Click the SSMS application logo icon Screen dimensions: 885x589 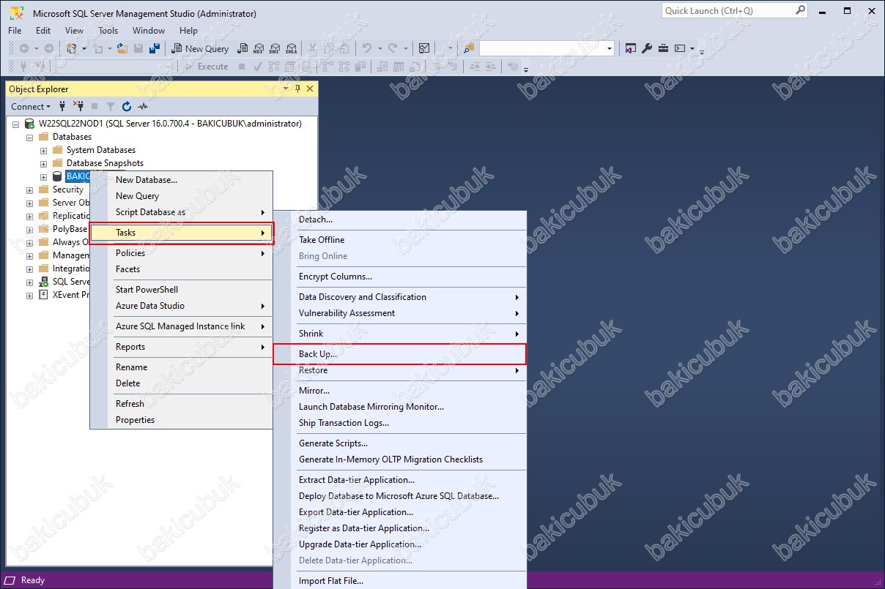16,12
